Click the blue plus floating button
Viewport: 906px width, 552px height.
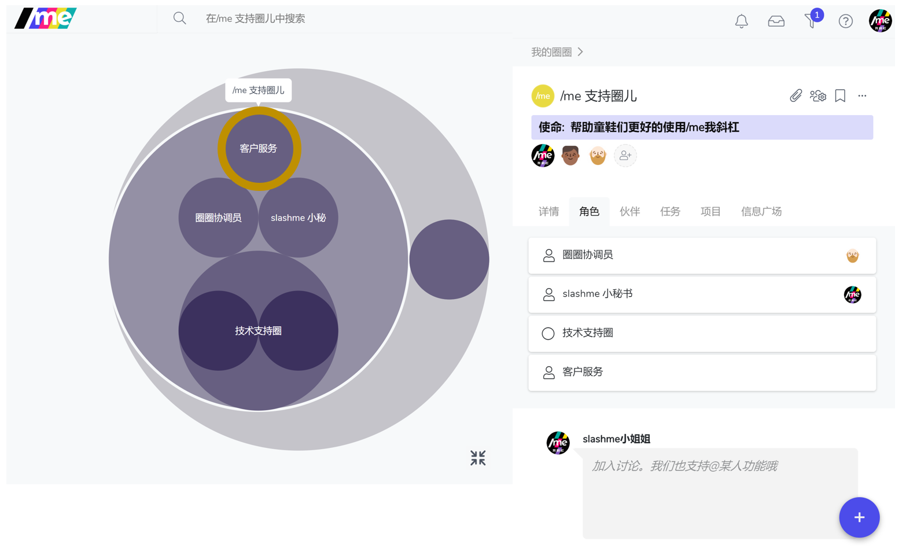click(x=859, y=517)
